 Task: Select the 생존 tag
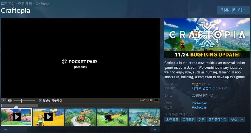202,120
